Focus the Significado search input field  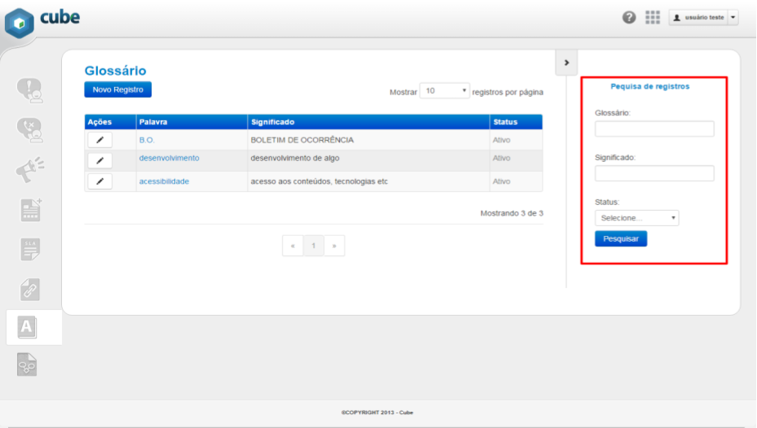point(654,173)
